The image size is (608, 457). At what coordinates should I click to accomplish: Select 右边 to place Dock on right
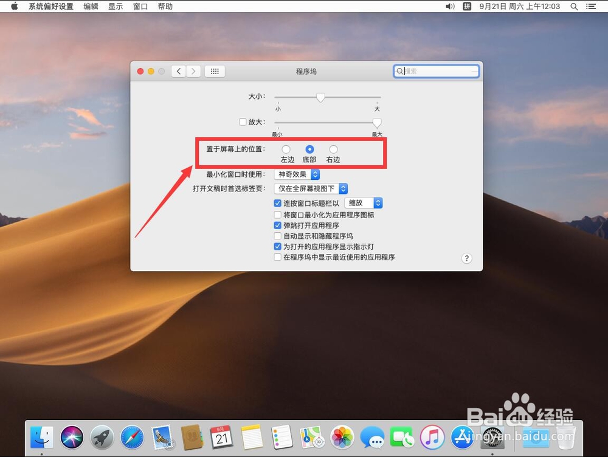point(333,149)
